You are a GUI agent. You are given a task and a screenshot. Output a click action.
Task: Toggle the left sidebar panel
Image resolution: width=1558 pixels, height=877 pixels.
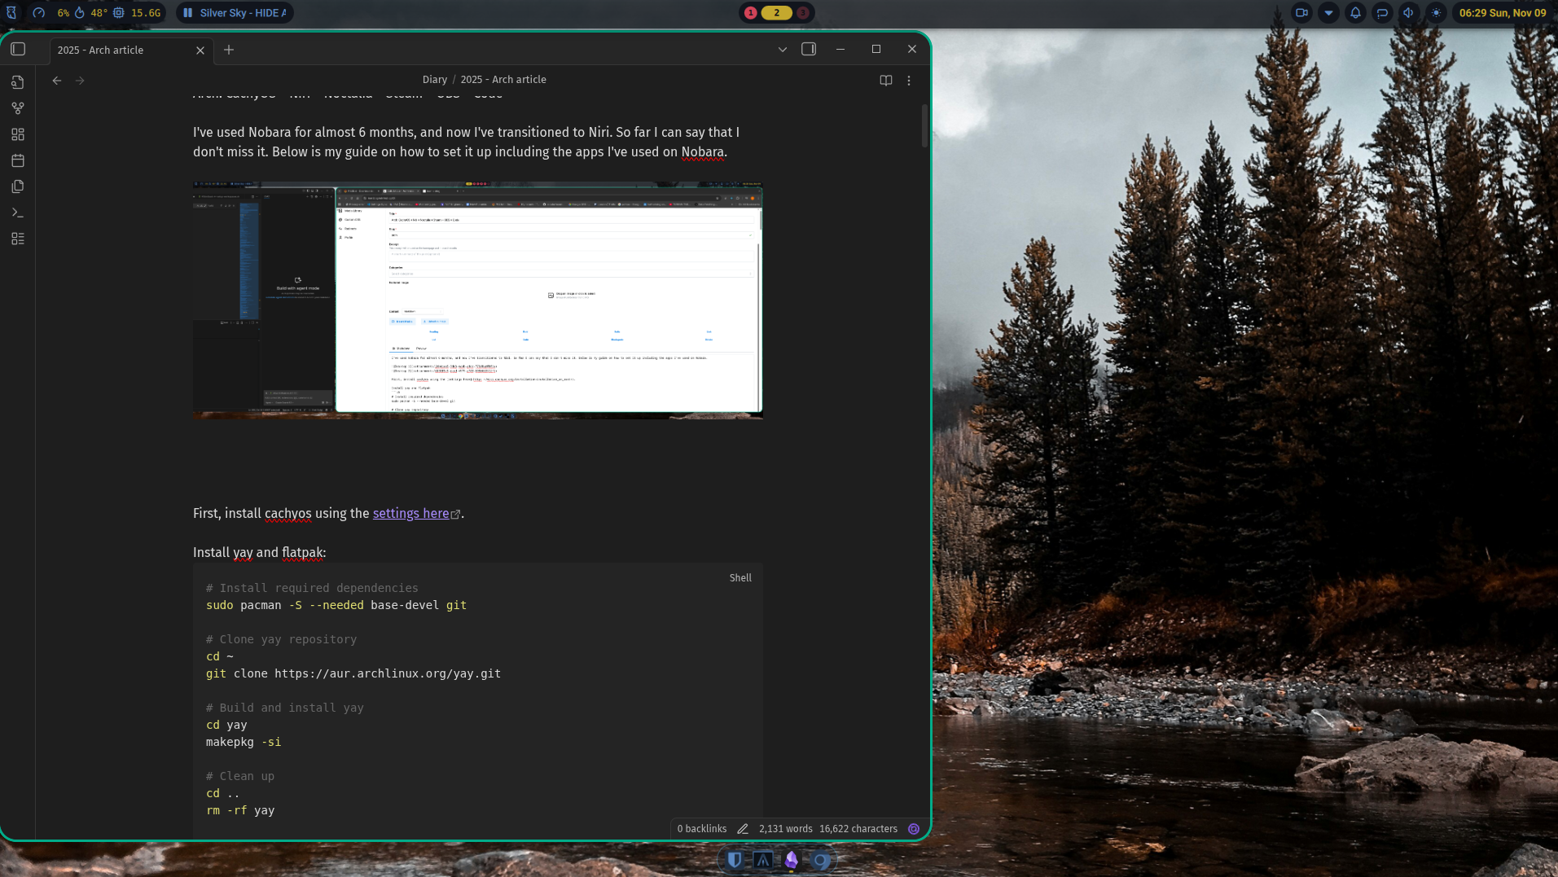(x=18, y=50)
